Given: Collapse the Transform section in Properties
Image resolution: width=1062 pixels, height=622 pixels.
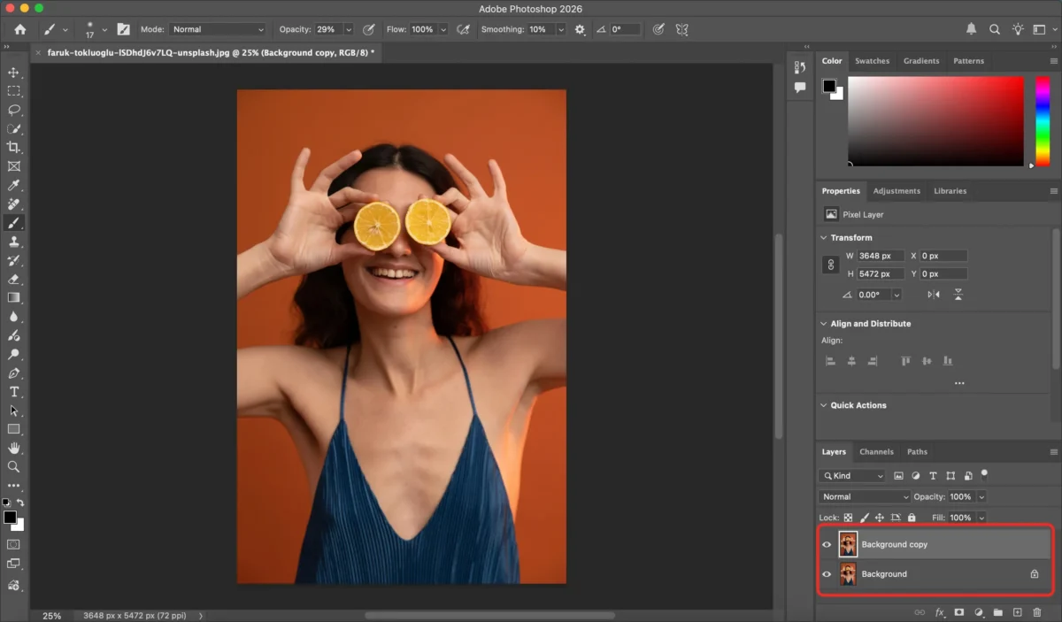Looking at the screenshot, I should click(x=825, y=237).
